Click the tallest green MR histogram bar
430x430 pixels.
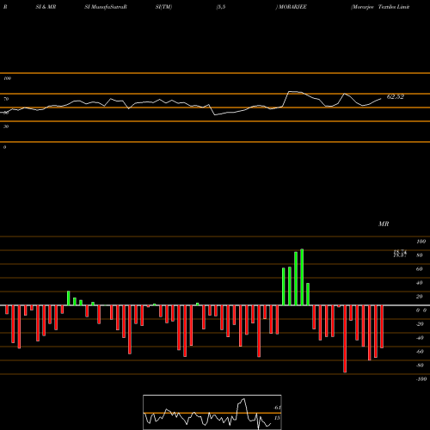point(302,277)
